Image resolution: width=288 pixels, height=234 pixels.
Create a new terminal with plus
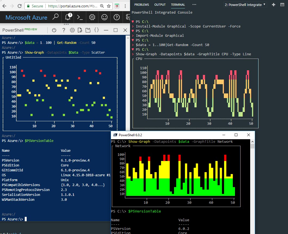(274, 5)
